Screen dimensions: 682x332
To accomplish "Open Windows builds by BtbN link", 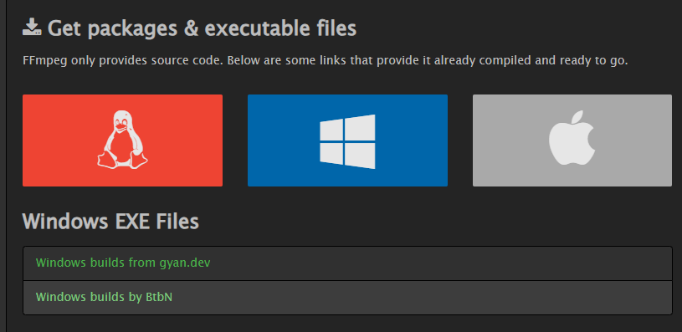I will 104,297.
